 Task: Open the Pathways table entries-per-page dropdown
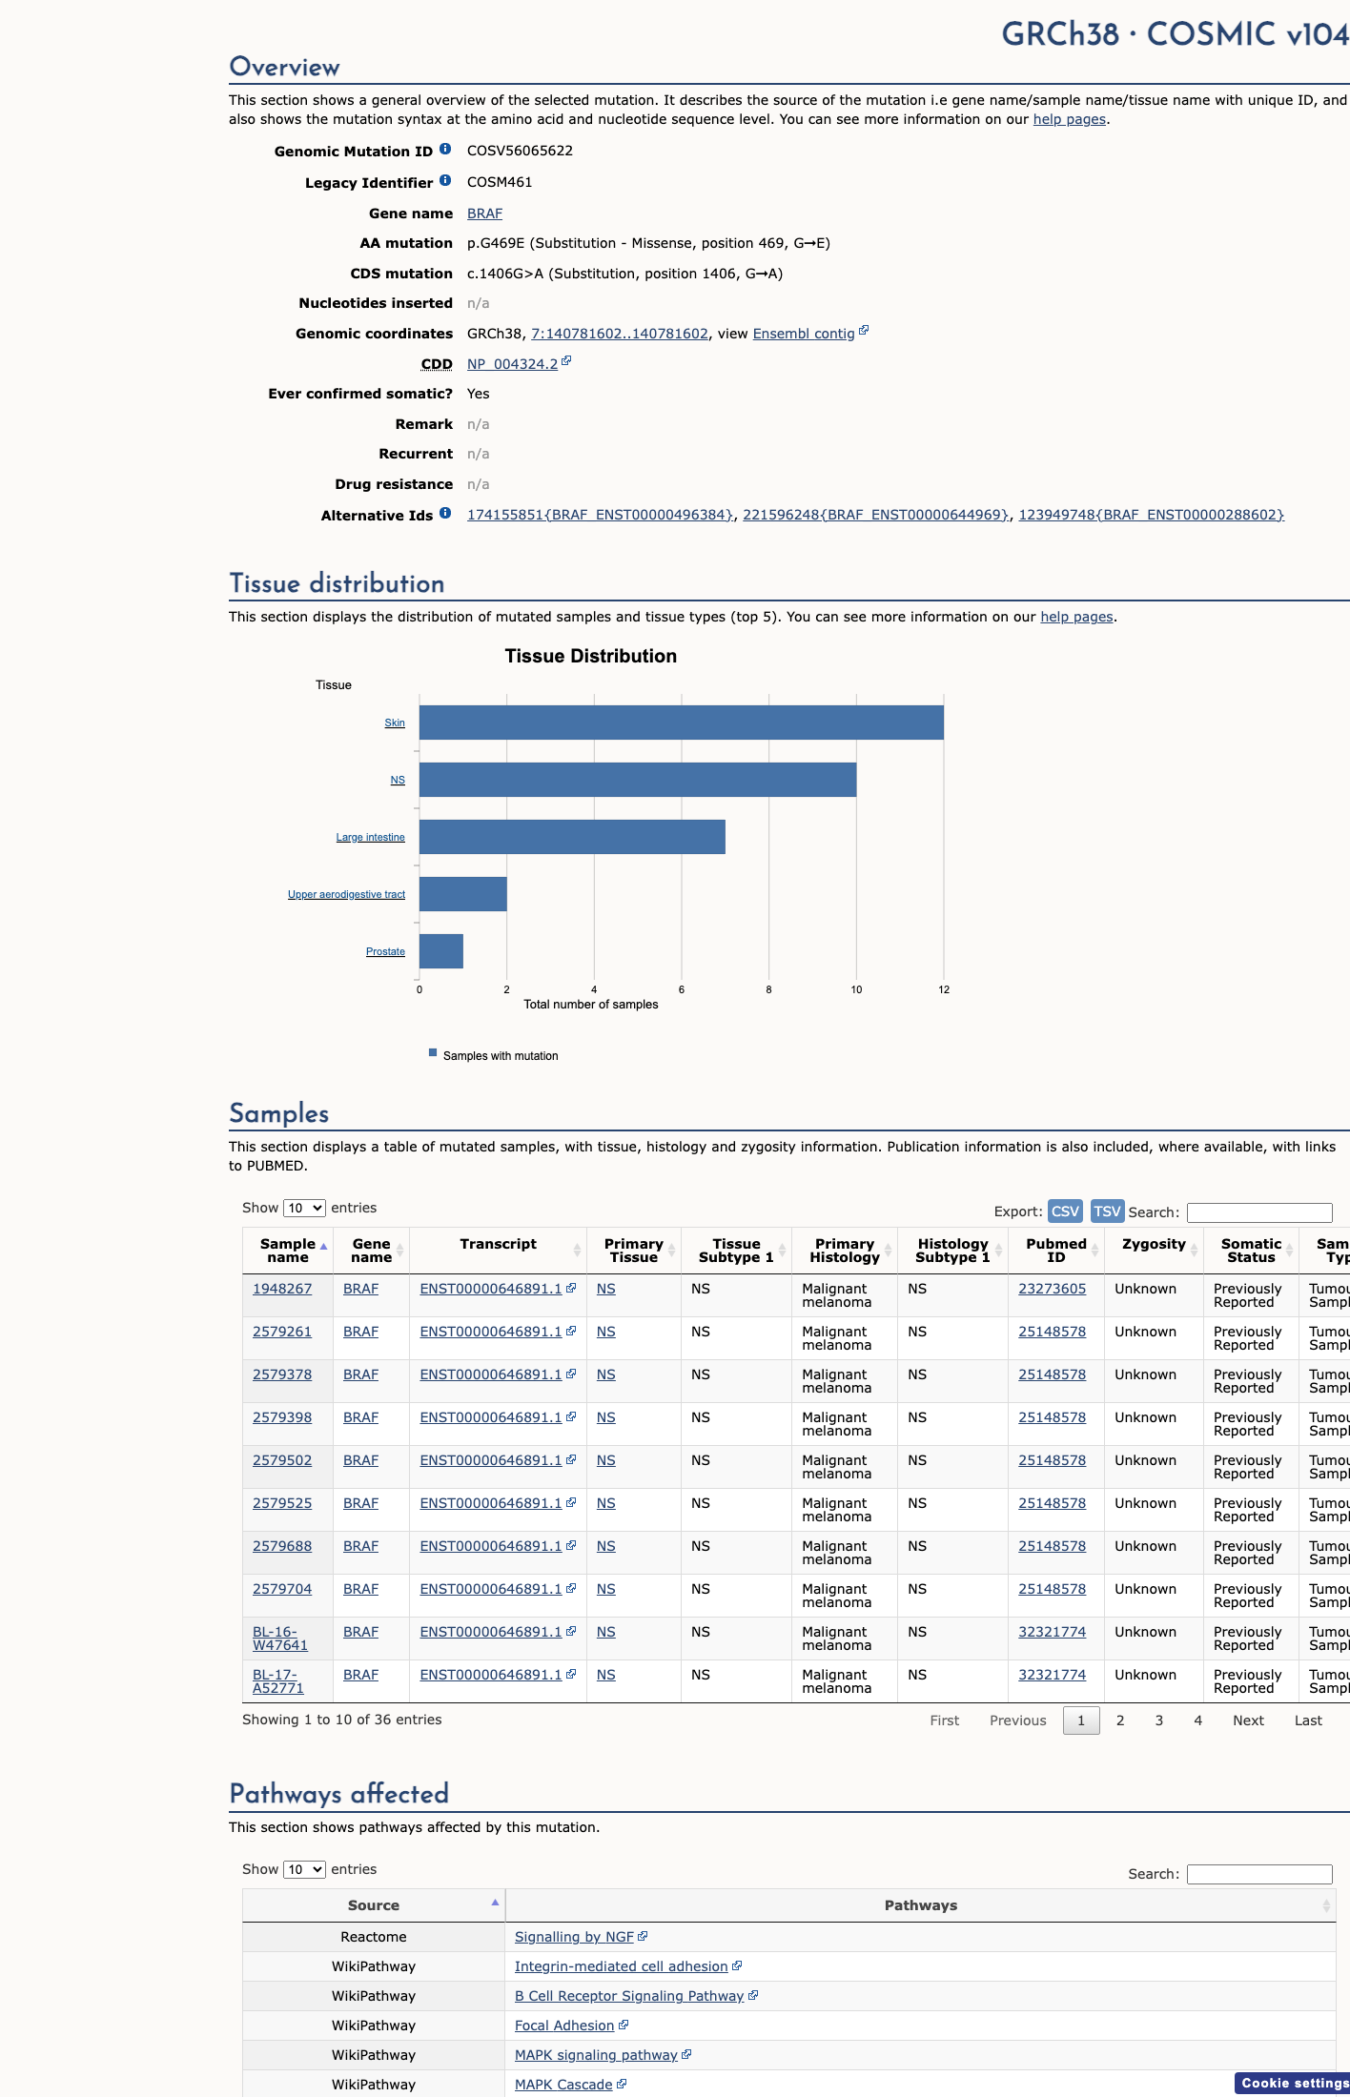click(304, 1869)
